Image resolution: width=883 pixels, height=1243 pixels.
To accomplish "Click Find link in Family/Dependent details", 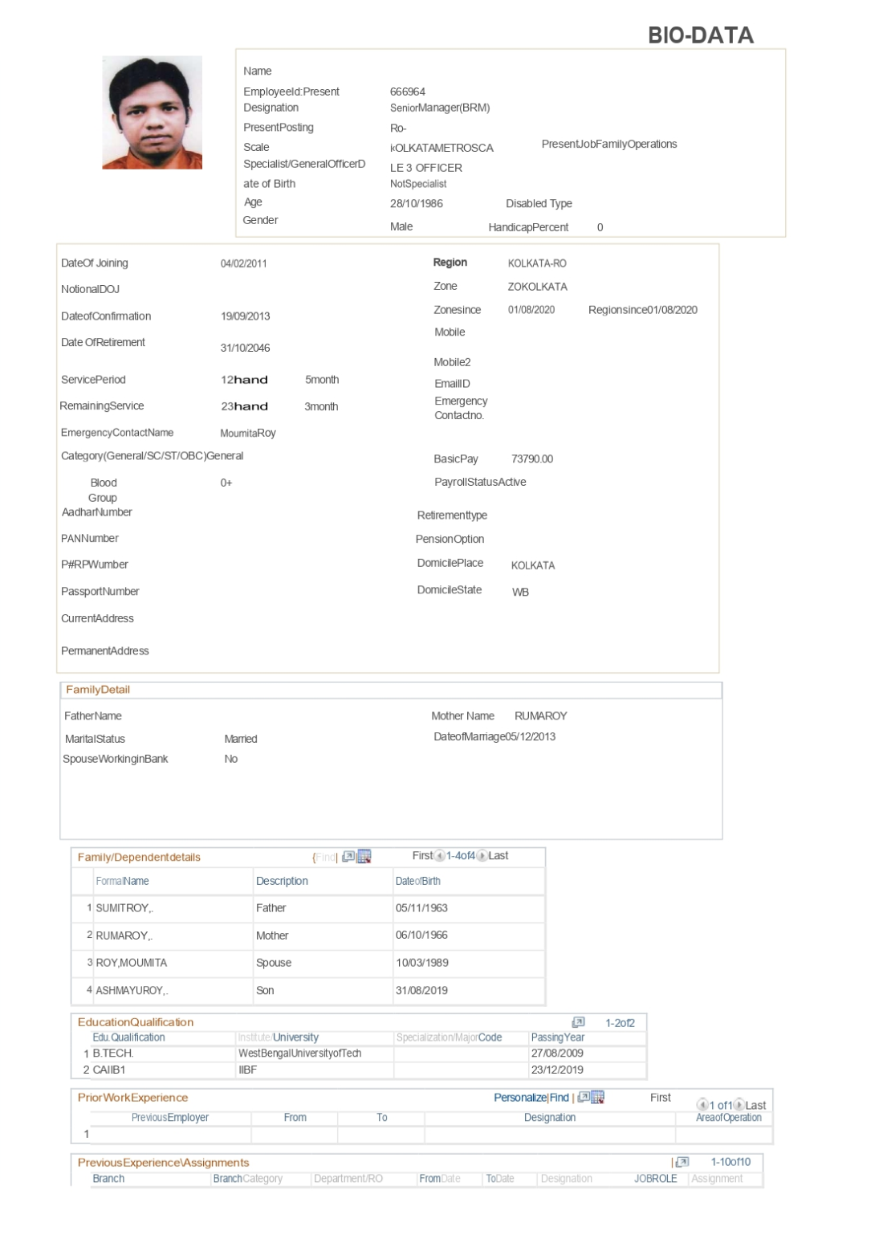I will coord(325,857).
